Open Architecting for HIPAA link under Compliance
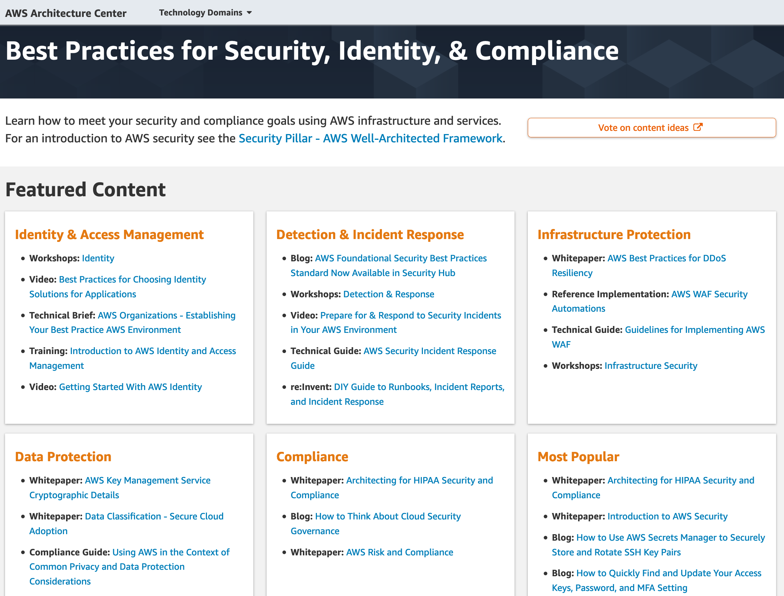 coord(392,487)
